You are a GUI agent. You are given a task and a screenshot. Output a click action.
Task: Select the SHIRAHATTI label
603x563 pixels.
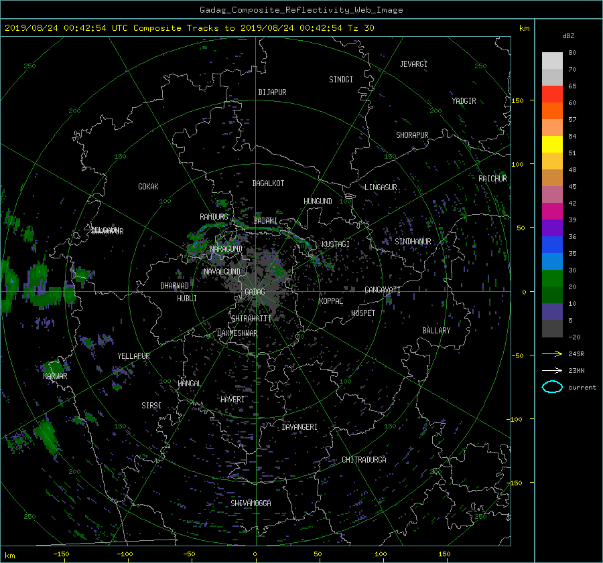click(251, 318)
